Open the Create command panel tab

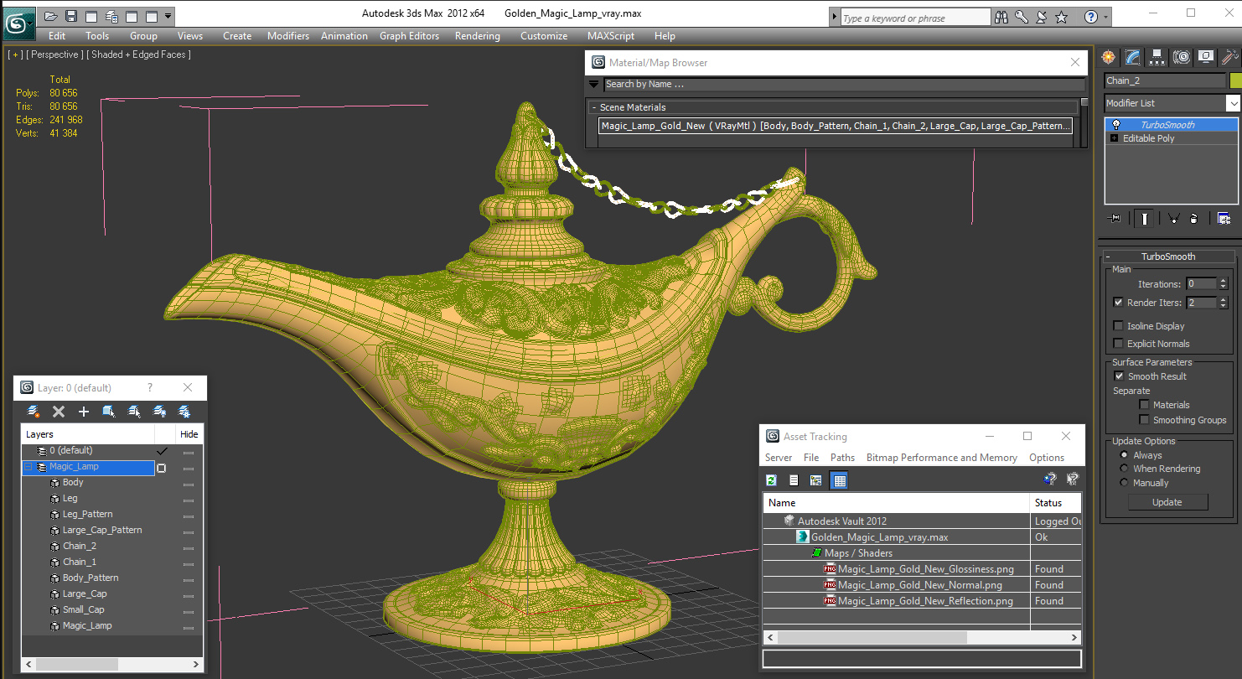coord(1109,57)
